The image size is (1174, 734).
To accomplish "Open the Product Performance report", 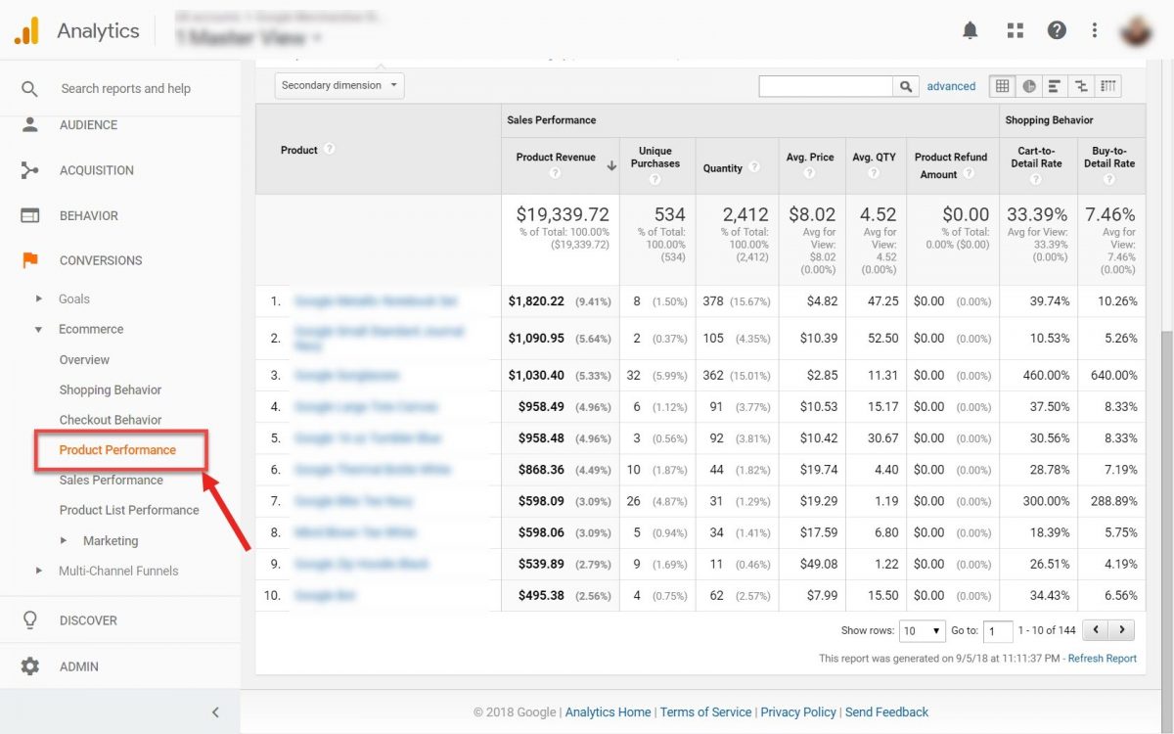I will click(x=117, y=450).
